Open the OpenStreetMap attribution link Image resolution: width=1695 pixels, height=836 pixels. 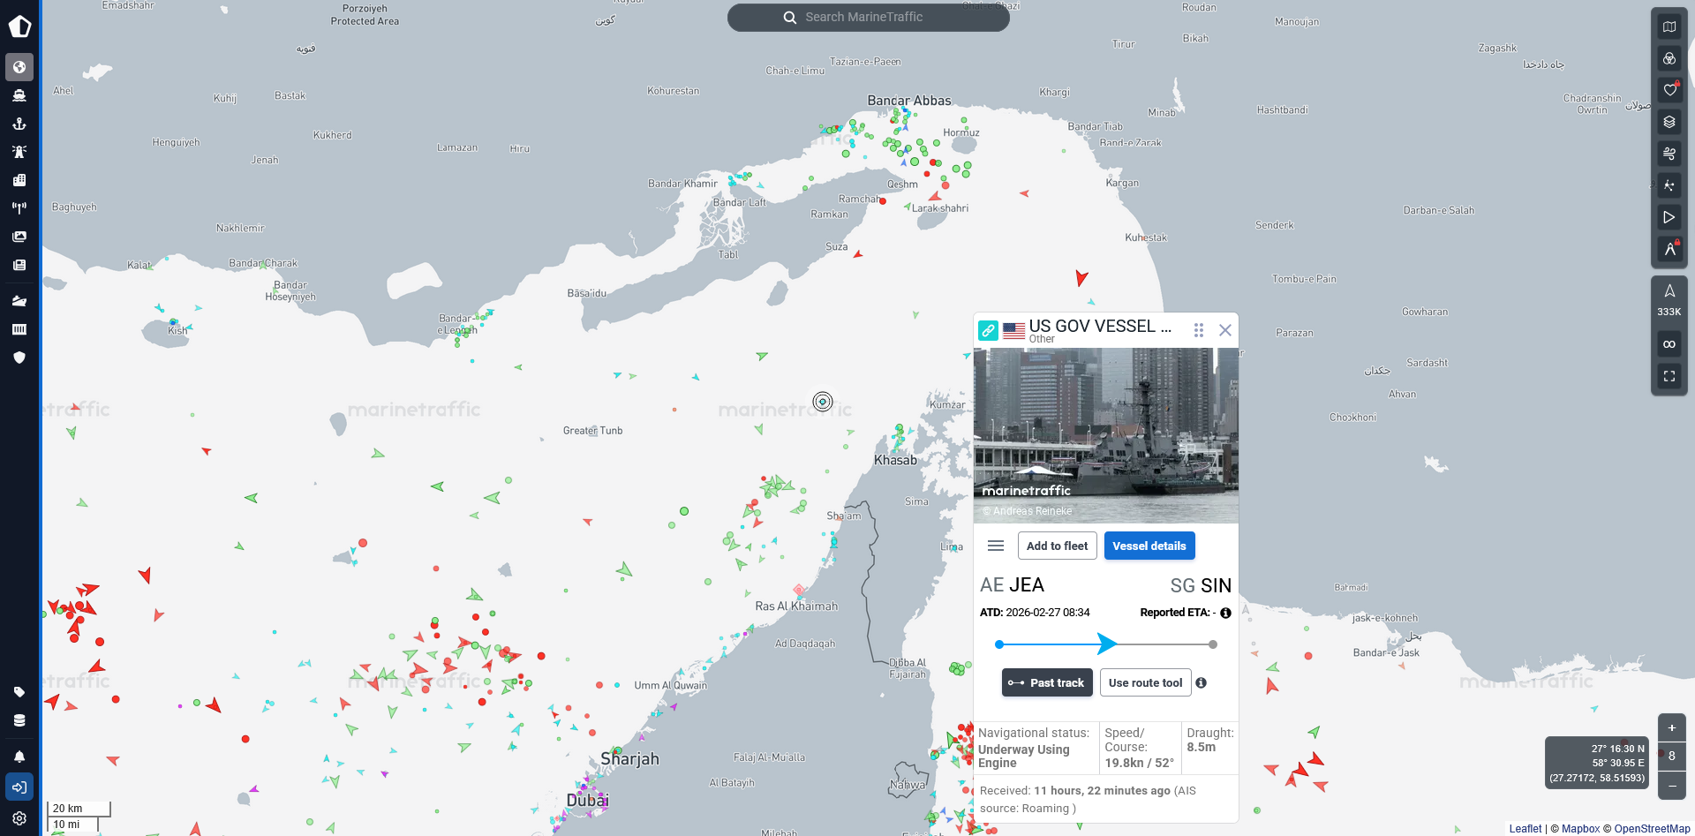pos(1652,828)
